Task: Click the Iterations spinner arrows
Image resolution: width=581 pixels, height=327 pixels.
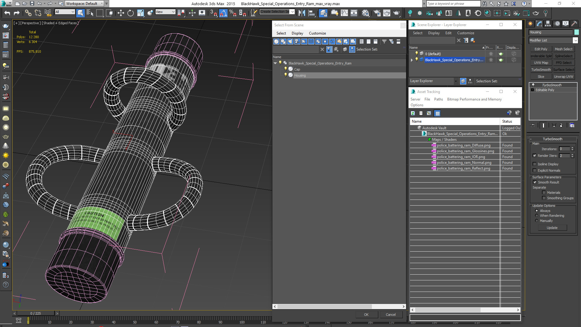Action: click(572, 149)
